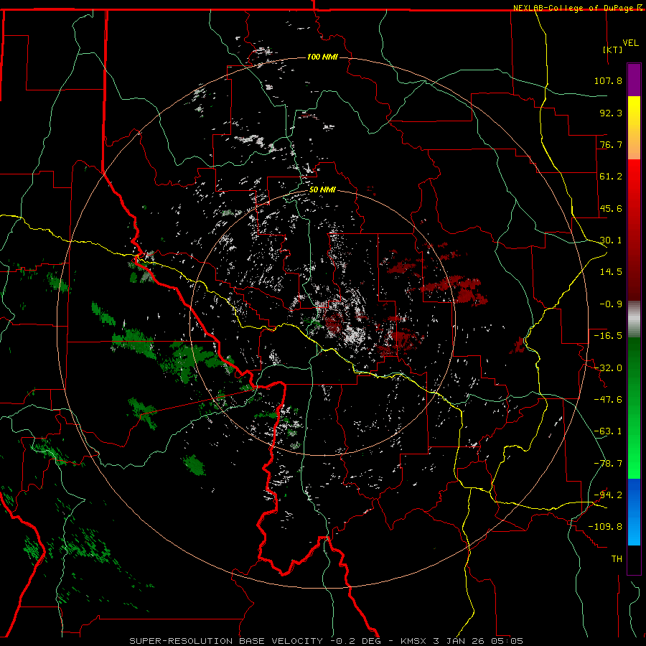The image size is (646, 646).
Task: Click the KMSX station identifier in caption
Action: (413, 641)
